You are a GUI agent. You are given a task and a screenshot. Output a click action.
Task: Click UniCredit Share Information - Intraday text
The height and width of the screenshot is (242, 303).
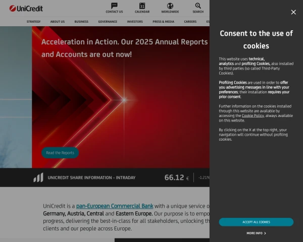pyautogui.click(x=91, y=177)
